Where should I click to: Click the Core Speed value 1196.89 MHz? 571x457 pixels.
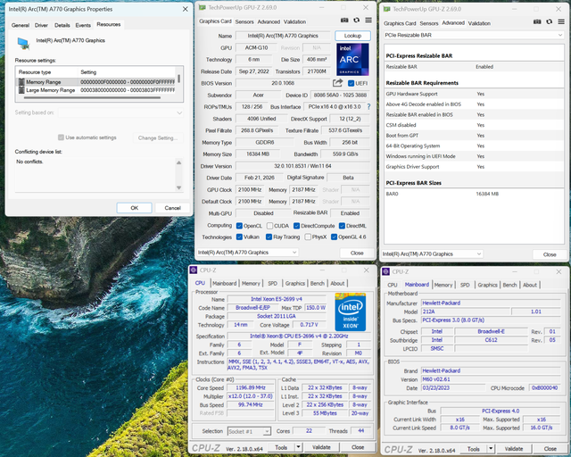pyautogui.click(x=251, y=387)
